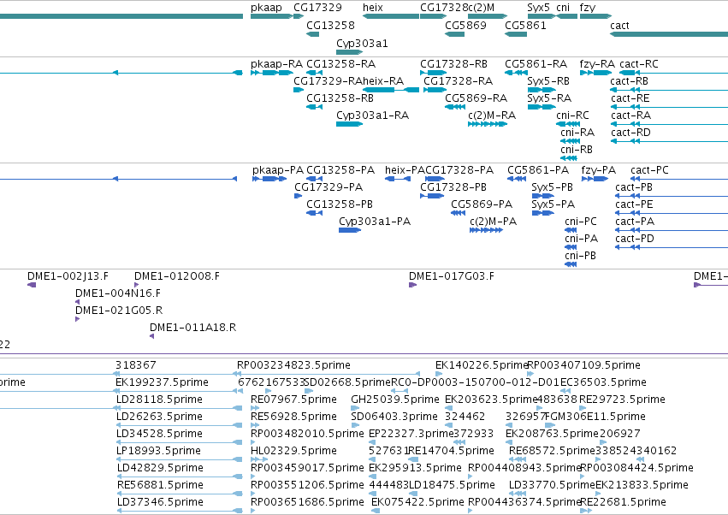
Task: Select transcript Cyp303a1-RA
Action: pos(372,115)
